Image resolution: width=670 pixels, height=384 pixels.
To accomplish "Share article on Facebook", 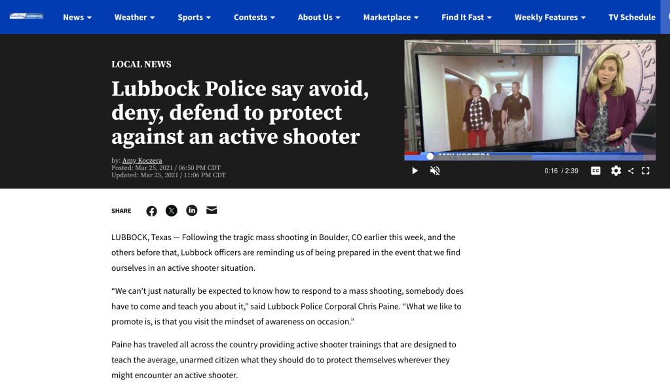I will coord(151,211).
